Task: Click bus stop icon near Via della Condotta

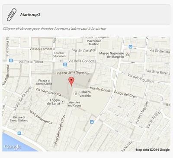Action: [65, 65]
